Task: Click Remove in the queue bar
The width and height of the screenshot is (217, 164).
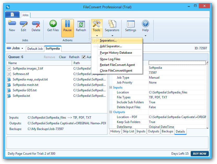Action: 49,57
